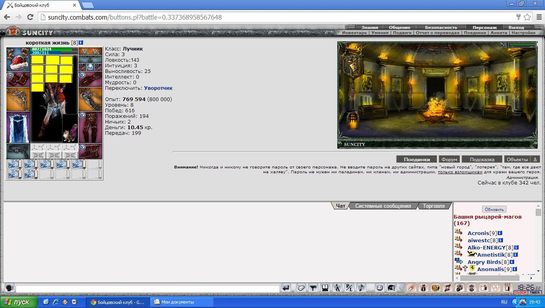545x308 pixels.
Task: Click the icy blue cloak armor slot
Action: (x=18, y=128)
